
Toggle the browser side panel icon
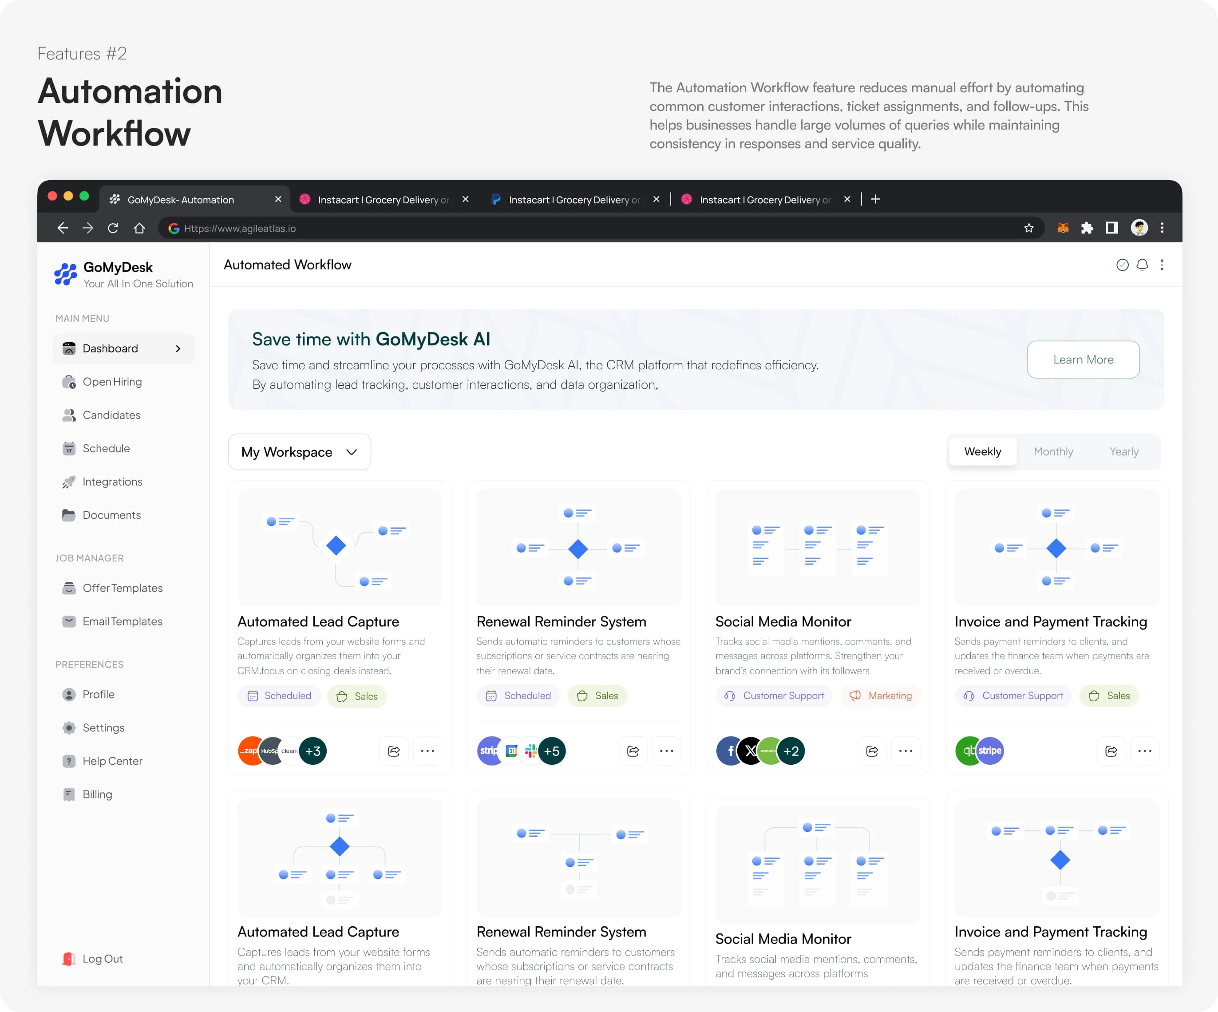pyautogui.click(x=1112, y=228)
